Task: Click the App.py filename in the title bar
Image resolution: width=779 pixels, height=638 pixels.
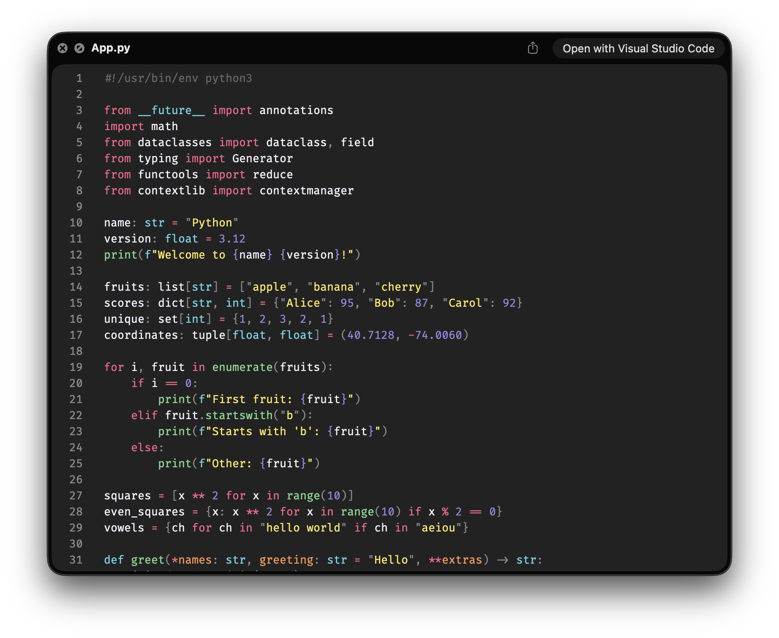Action: 111,48
